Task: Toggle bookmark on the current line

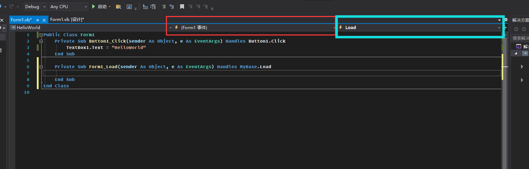Action: (x=182, y=7)
